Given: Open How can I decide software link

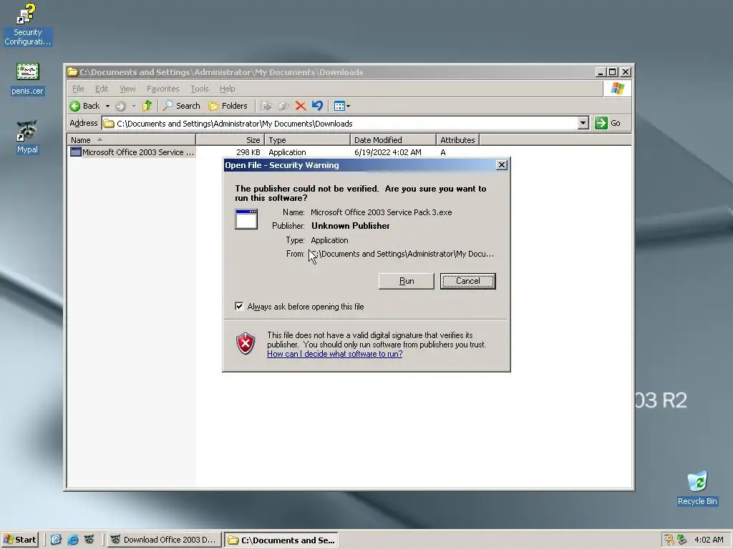Looking at the screenshot, I should click(335, 354).
